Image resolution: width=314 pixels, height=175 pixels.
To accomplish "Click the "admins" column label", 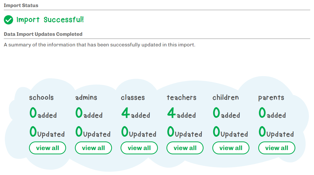I will pos(86,98).
